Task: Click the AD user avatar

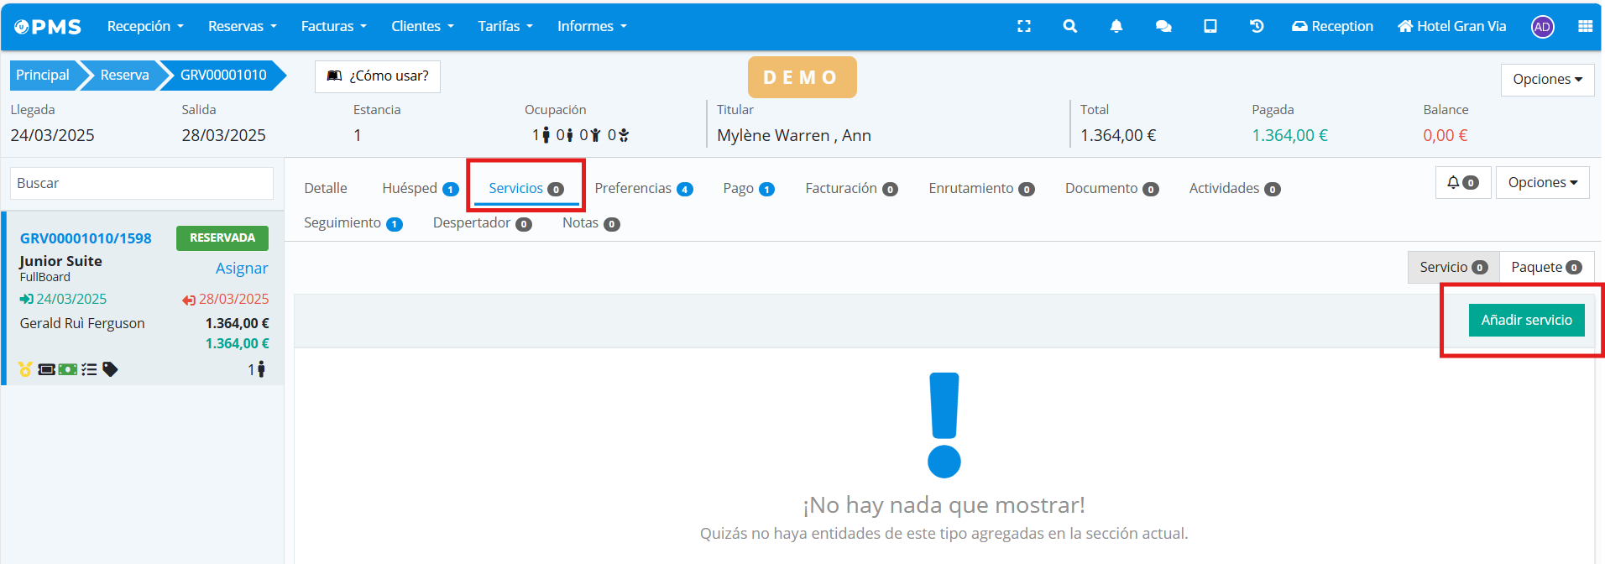Action: point(1542,27)
